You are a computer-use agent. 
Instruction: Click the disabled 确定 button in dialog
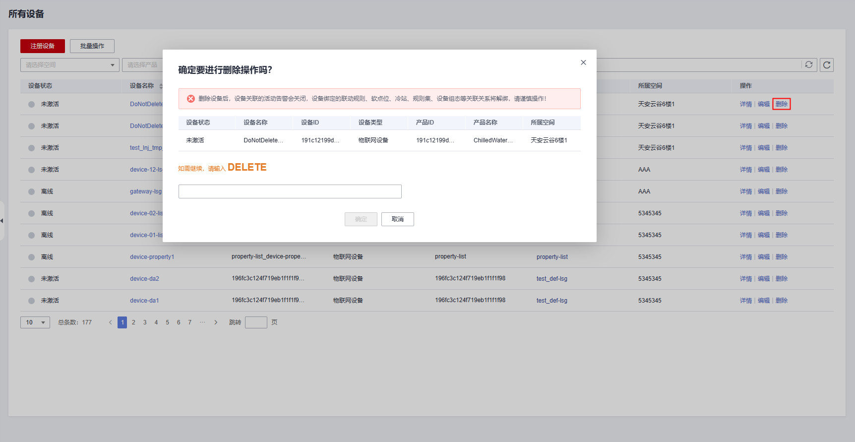point(361,219)
